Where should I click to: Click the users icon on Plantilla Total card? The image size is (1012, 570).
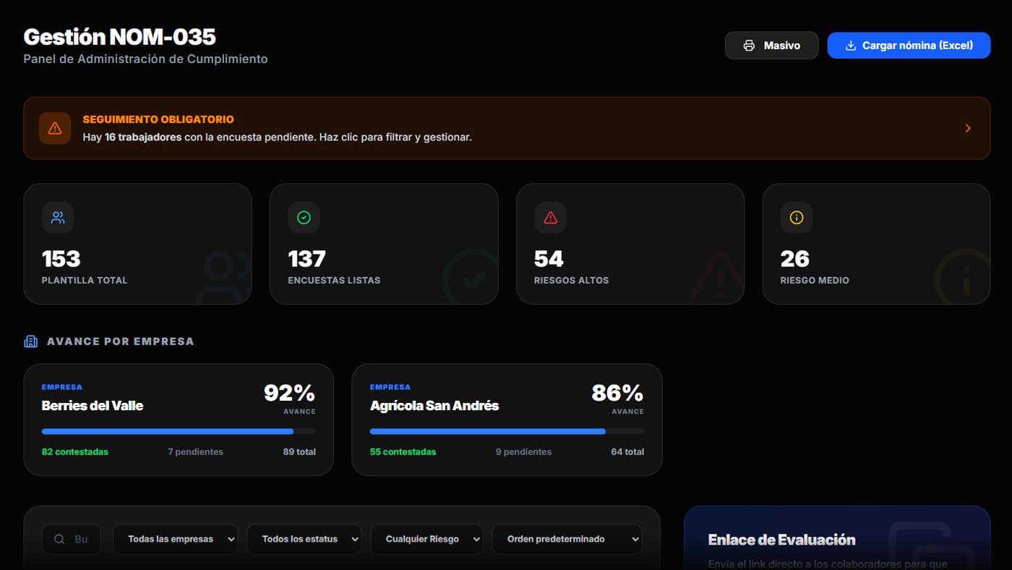(58, 217)
